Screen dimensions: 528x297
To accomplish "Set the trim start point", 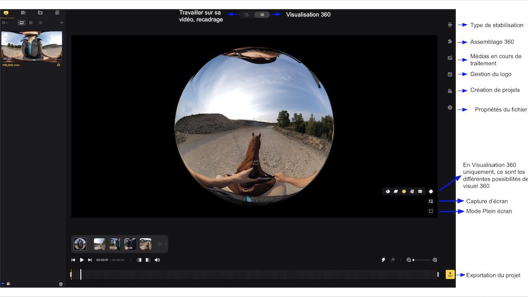I will (139, 260).
